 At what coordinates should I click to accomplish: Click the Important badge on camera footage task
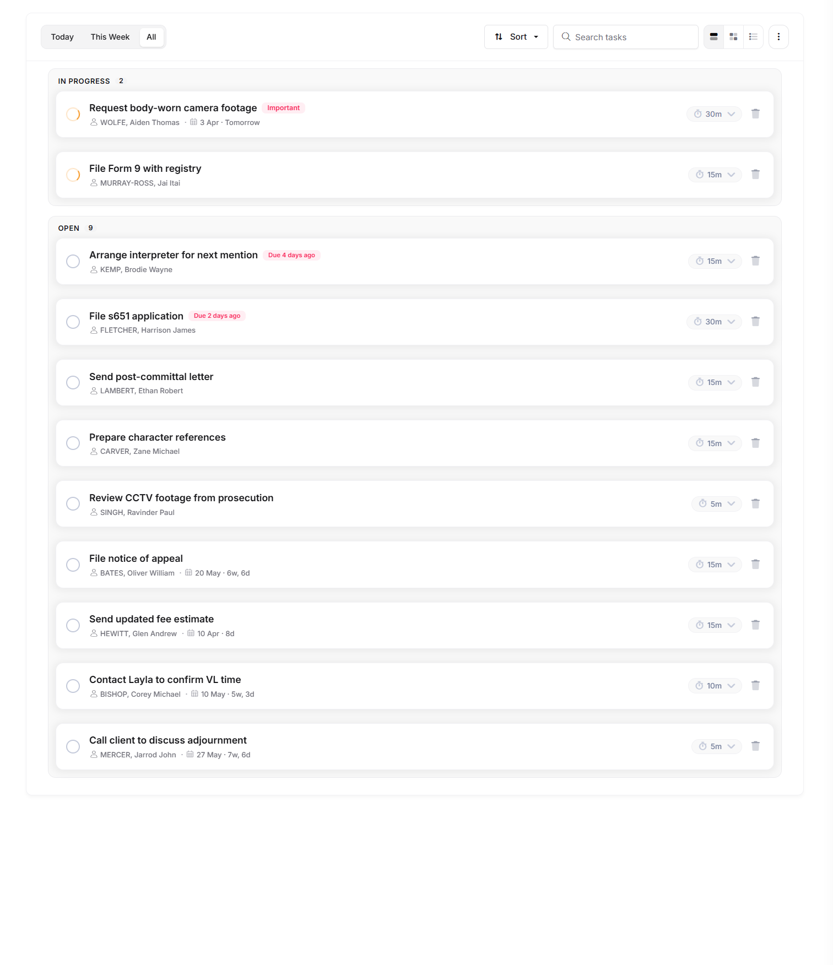click(x=284, y=108)
